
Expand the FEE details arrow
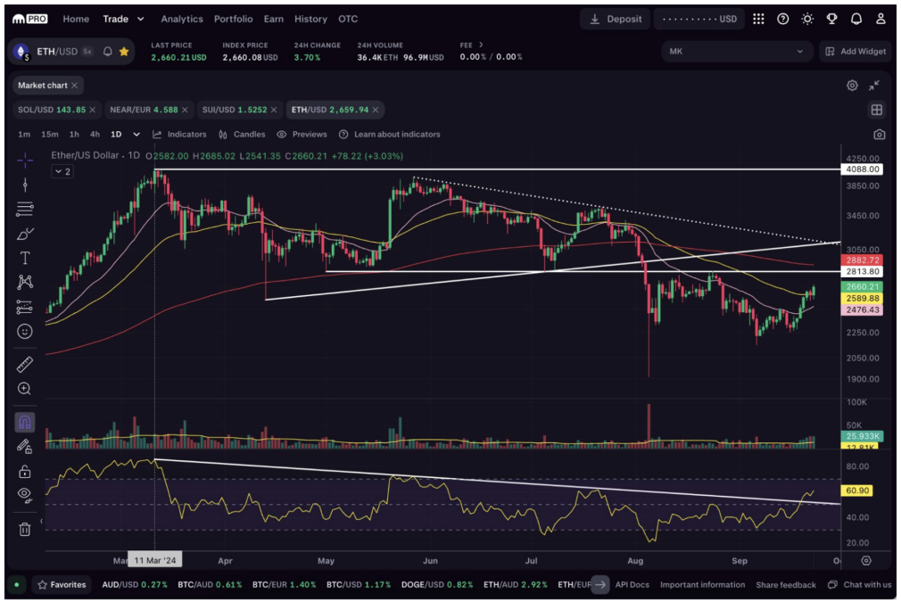(x=480, y=45)
